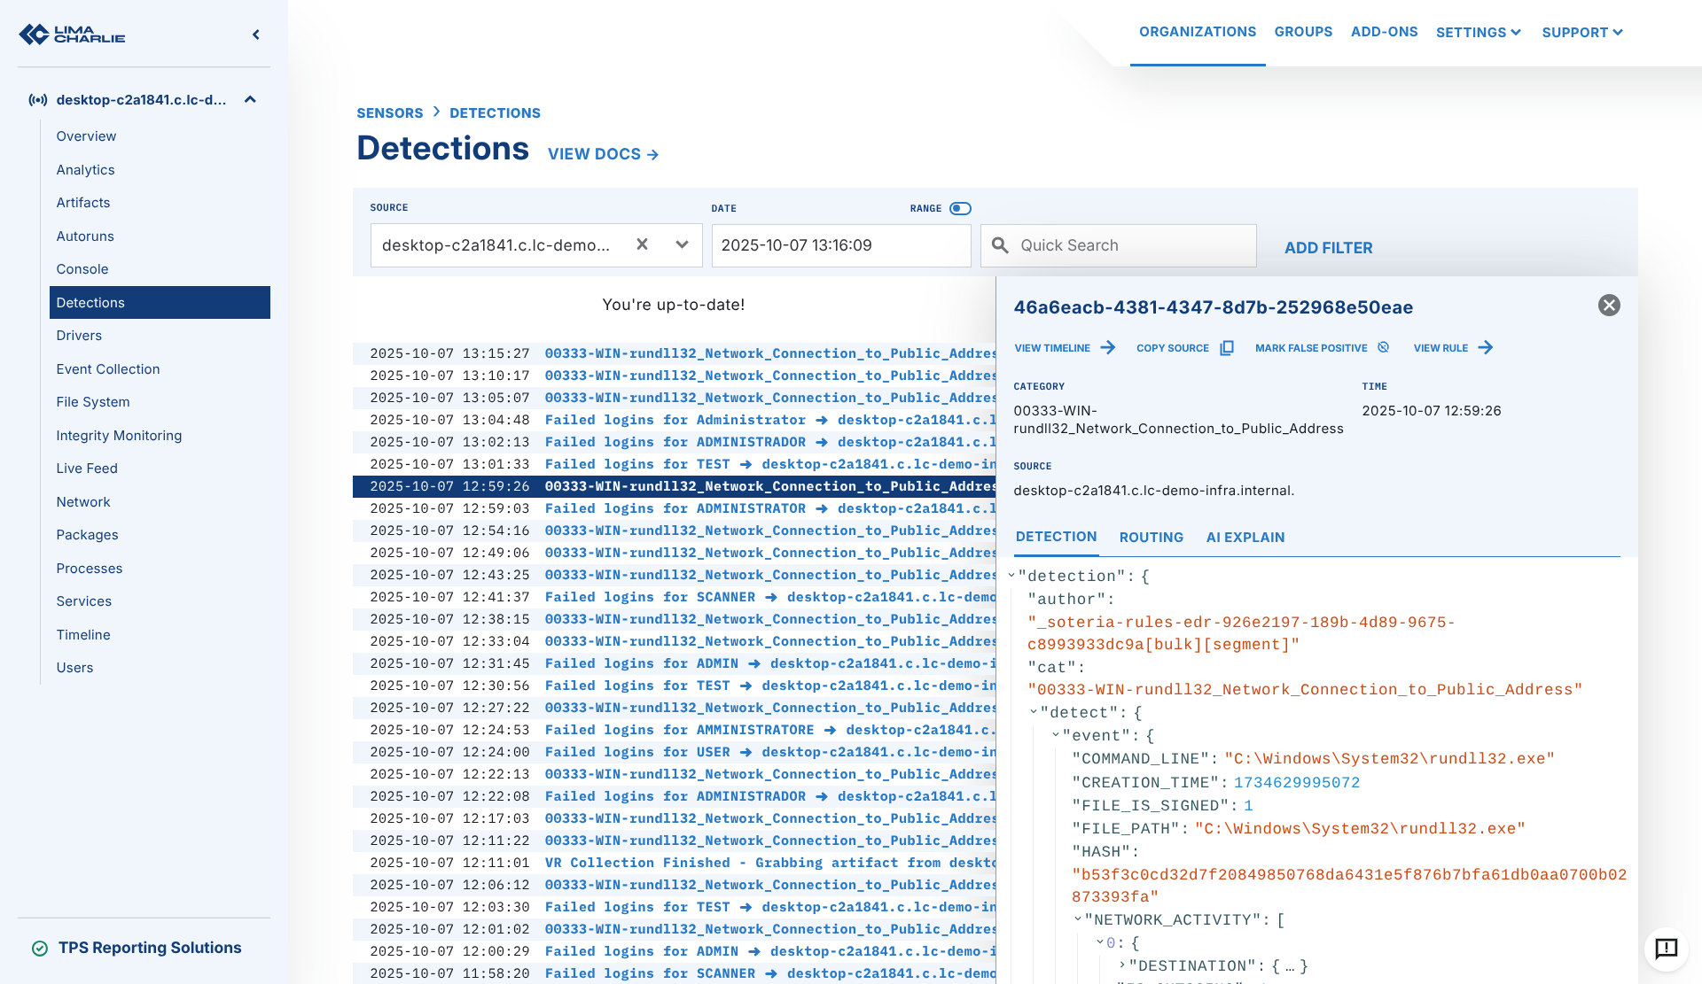
Task: Open the AI Explain tab
Action: click(1245, 538)
